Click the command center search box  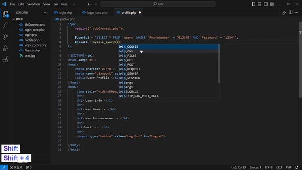coord(158,4)
